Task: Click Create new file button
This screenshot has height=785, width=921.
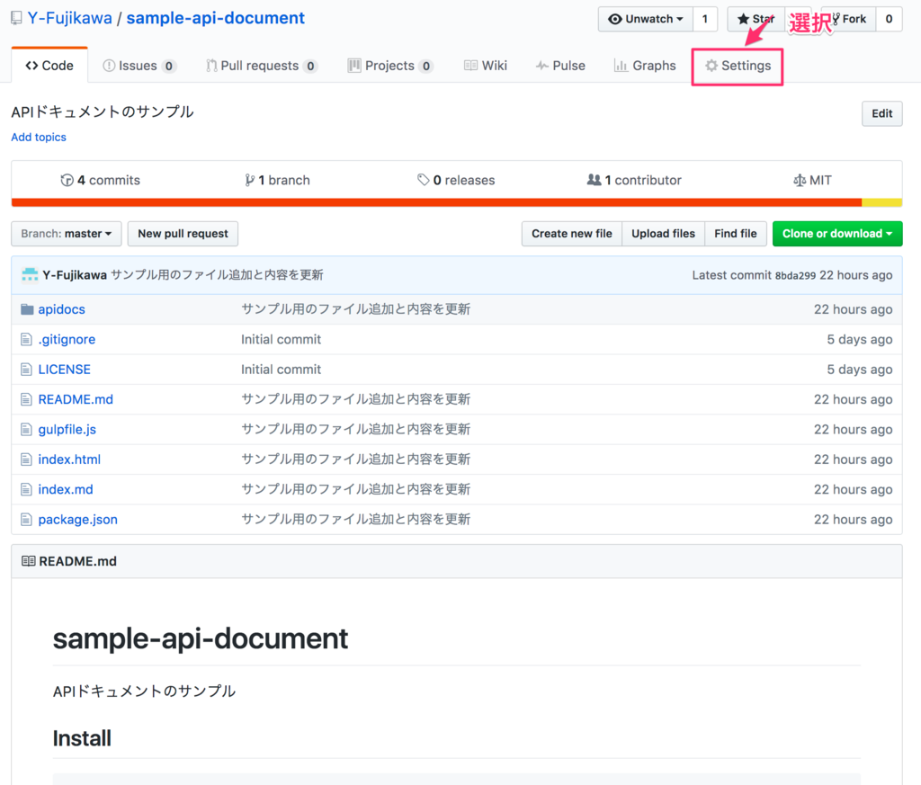Action: point(571,234)
